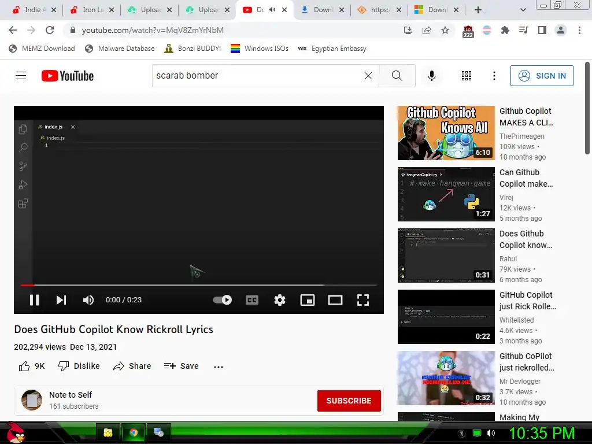Image resolution: width=592 pixels, height=444 pixels.
Task: Skip to the next video
Action: 61,300
